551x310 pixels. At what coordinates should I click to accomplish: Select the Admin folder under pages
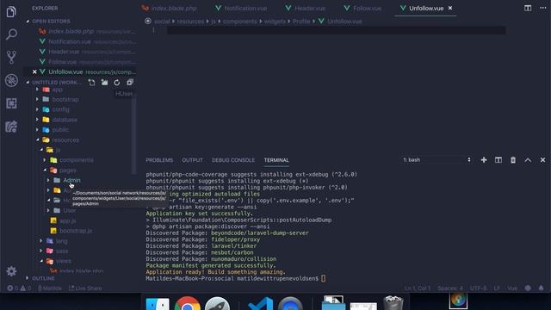[71, 180]
